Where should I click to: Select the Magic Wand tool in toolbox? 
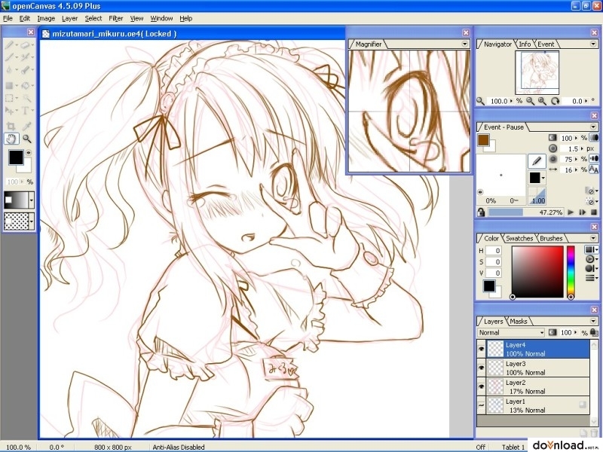tap(26, 99)
